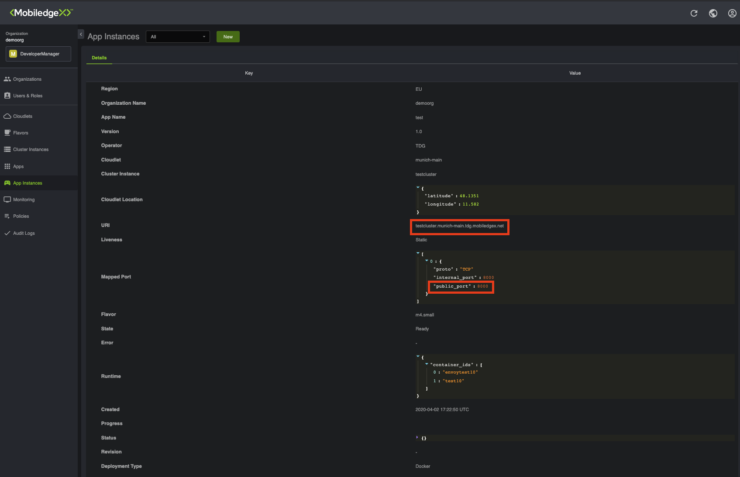This screenshot has width=740, height=477.
Task: Click the Apps grid icon
Action: pos(7,166)
